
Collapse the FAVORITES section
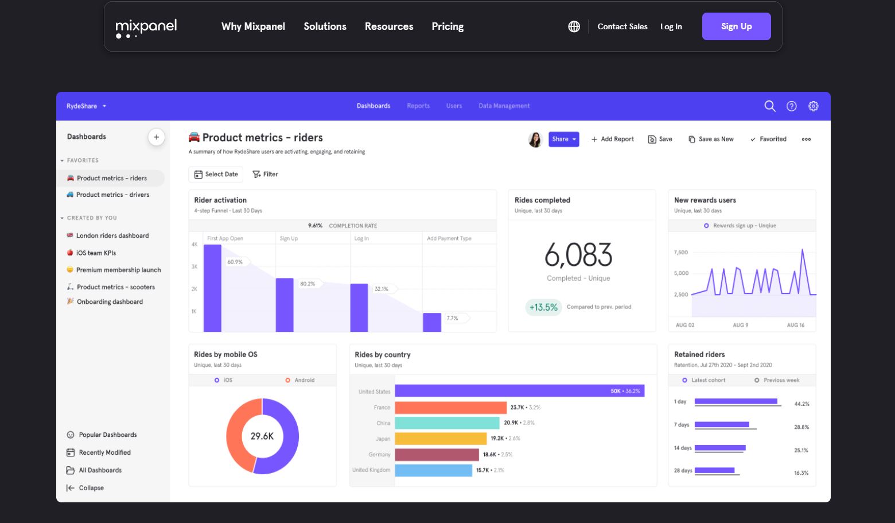80,161
